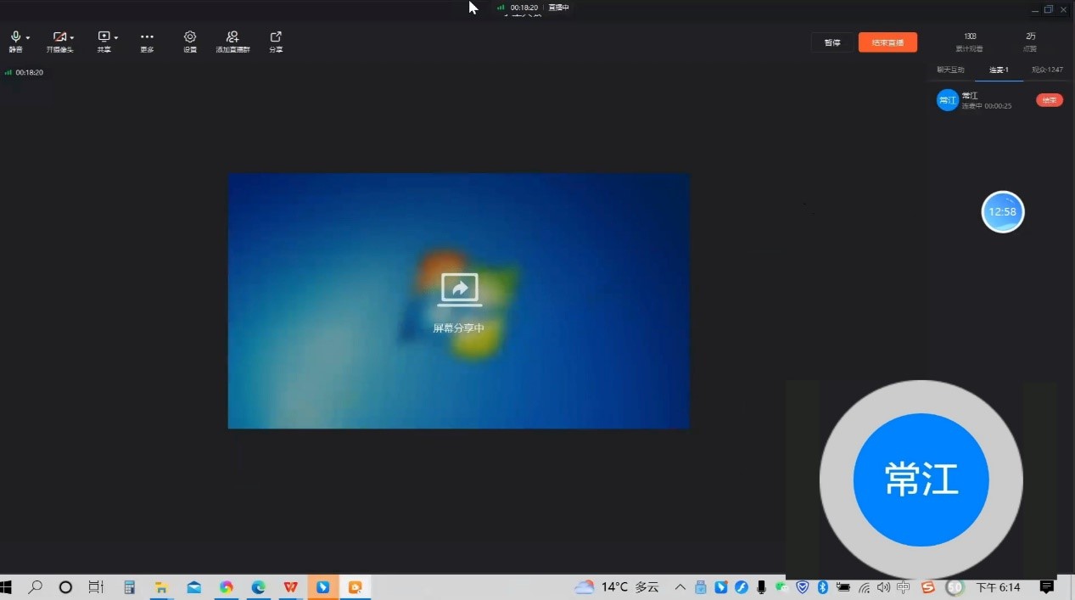The height and width of the screenshot is (600, 1075).
Task: Switch to the 观众·1247 audience tab
Action: [1047, 70]
